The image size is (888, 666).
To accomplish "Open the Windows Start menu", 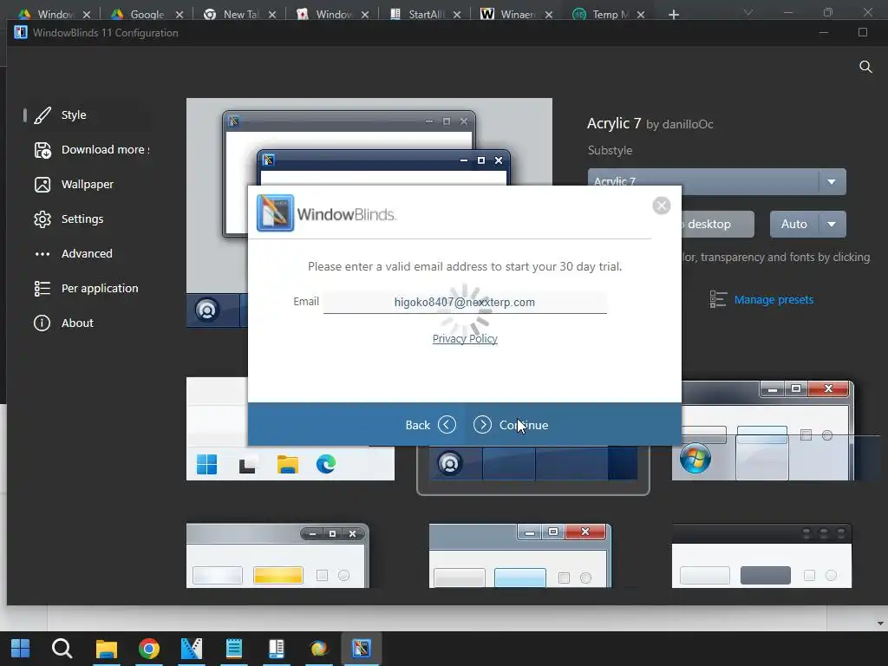I will point(21,649).
